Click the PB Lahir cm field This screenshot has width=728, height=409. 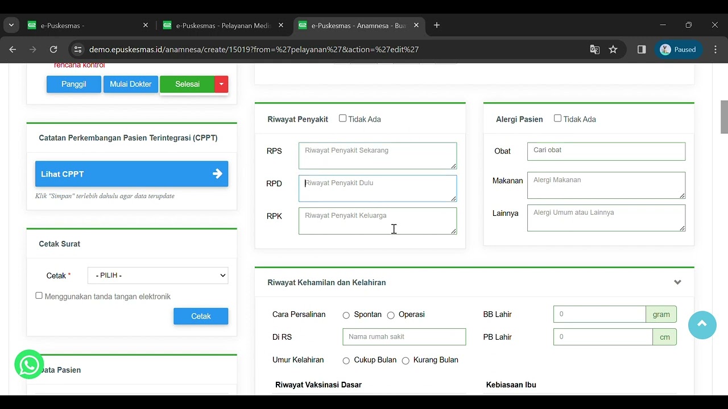click(603, 337)
